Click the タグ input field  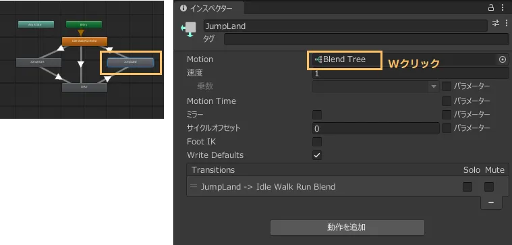click(x=366, y=39)
